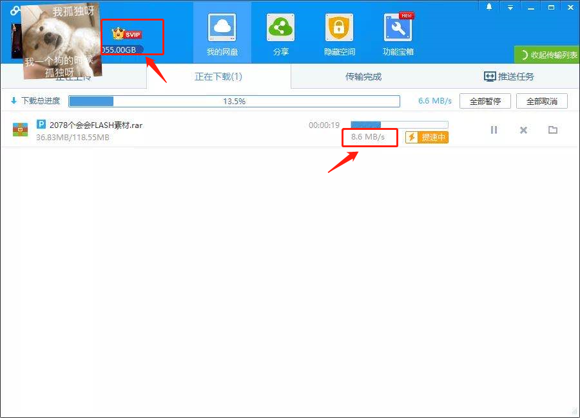The width and height of the screenshot is (580, 418).
Task: Click file size text 36.83MB/118.55MB
Action: coord(73,138)
